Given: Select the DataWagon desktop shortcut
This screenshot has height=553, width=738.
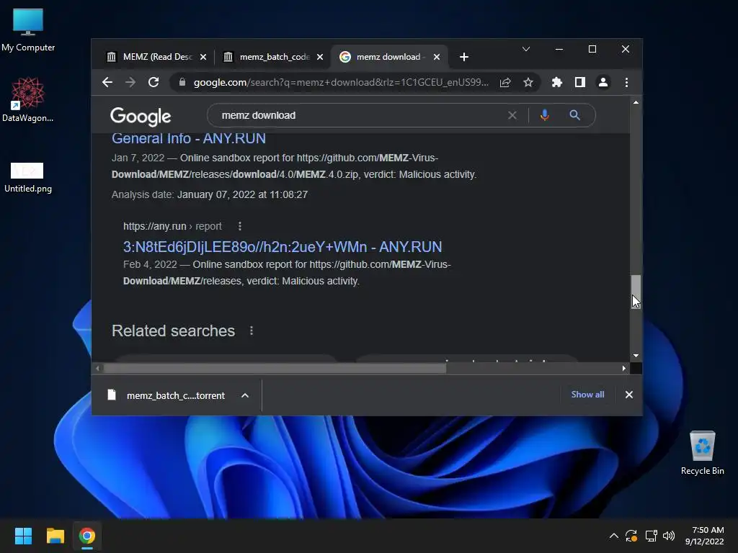Looking at the screenshot, I should coord(28,99).
